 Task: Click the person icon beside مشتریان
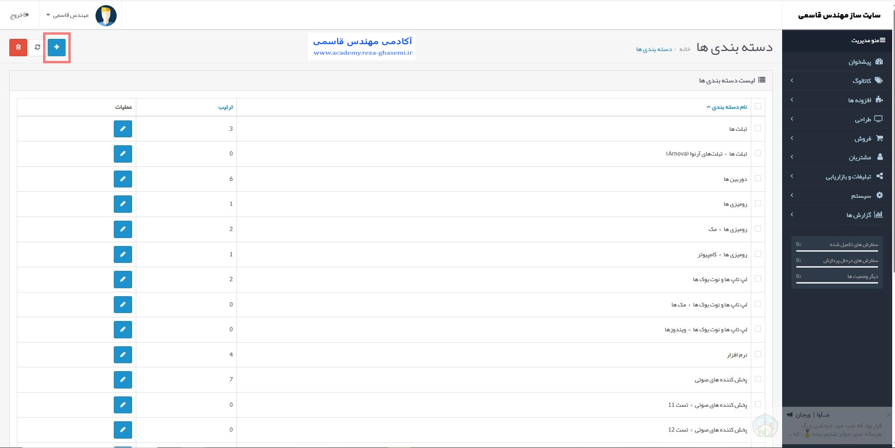880,157
